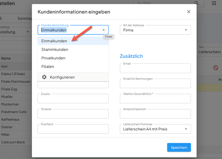Click into the Email field
This screenshot has width=222, height=159.
pos(155,69)
